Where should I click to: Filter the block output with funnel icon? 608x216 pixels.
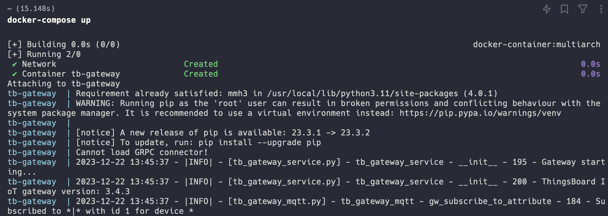coord(583,9)
